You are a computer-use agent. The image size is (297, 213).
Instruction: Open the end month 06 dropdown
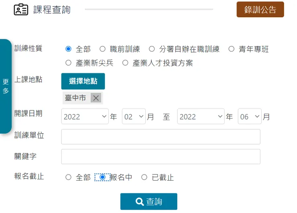249,117
